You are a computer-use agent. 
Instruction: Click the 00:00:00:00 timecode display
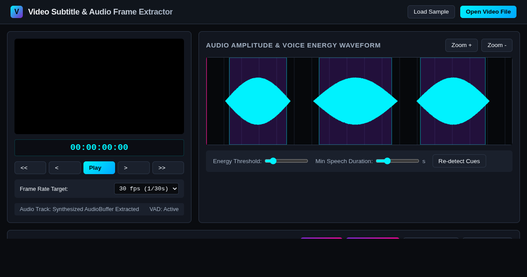tap(99, 148)
